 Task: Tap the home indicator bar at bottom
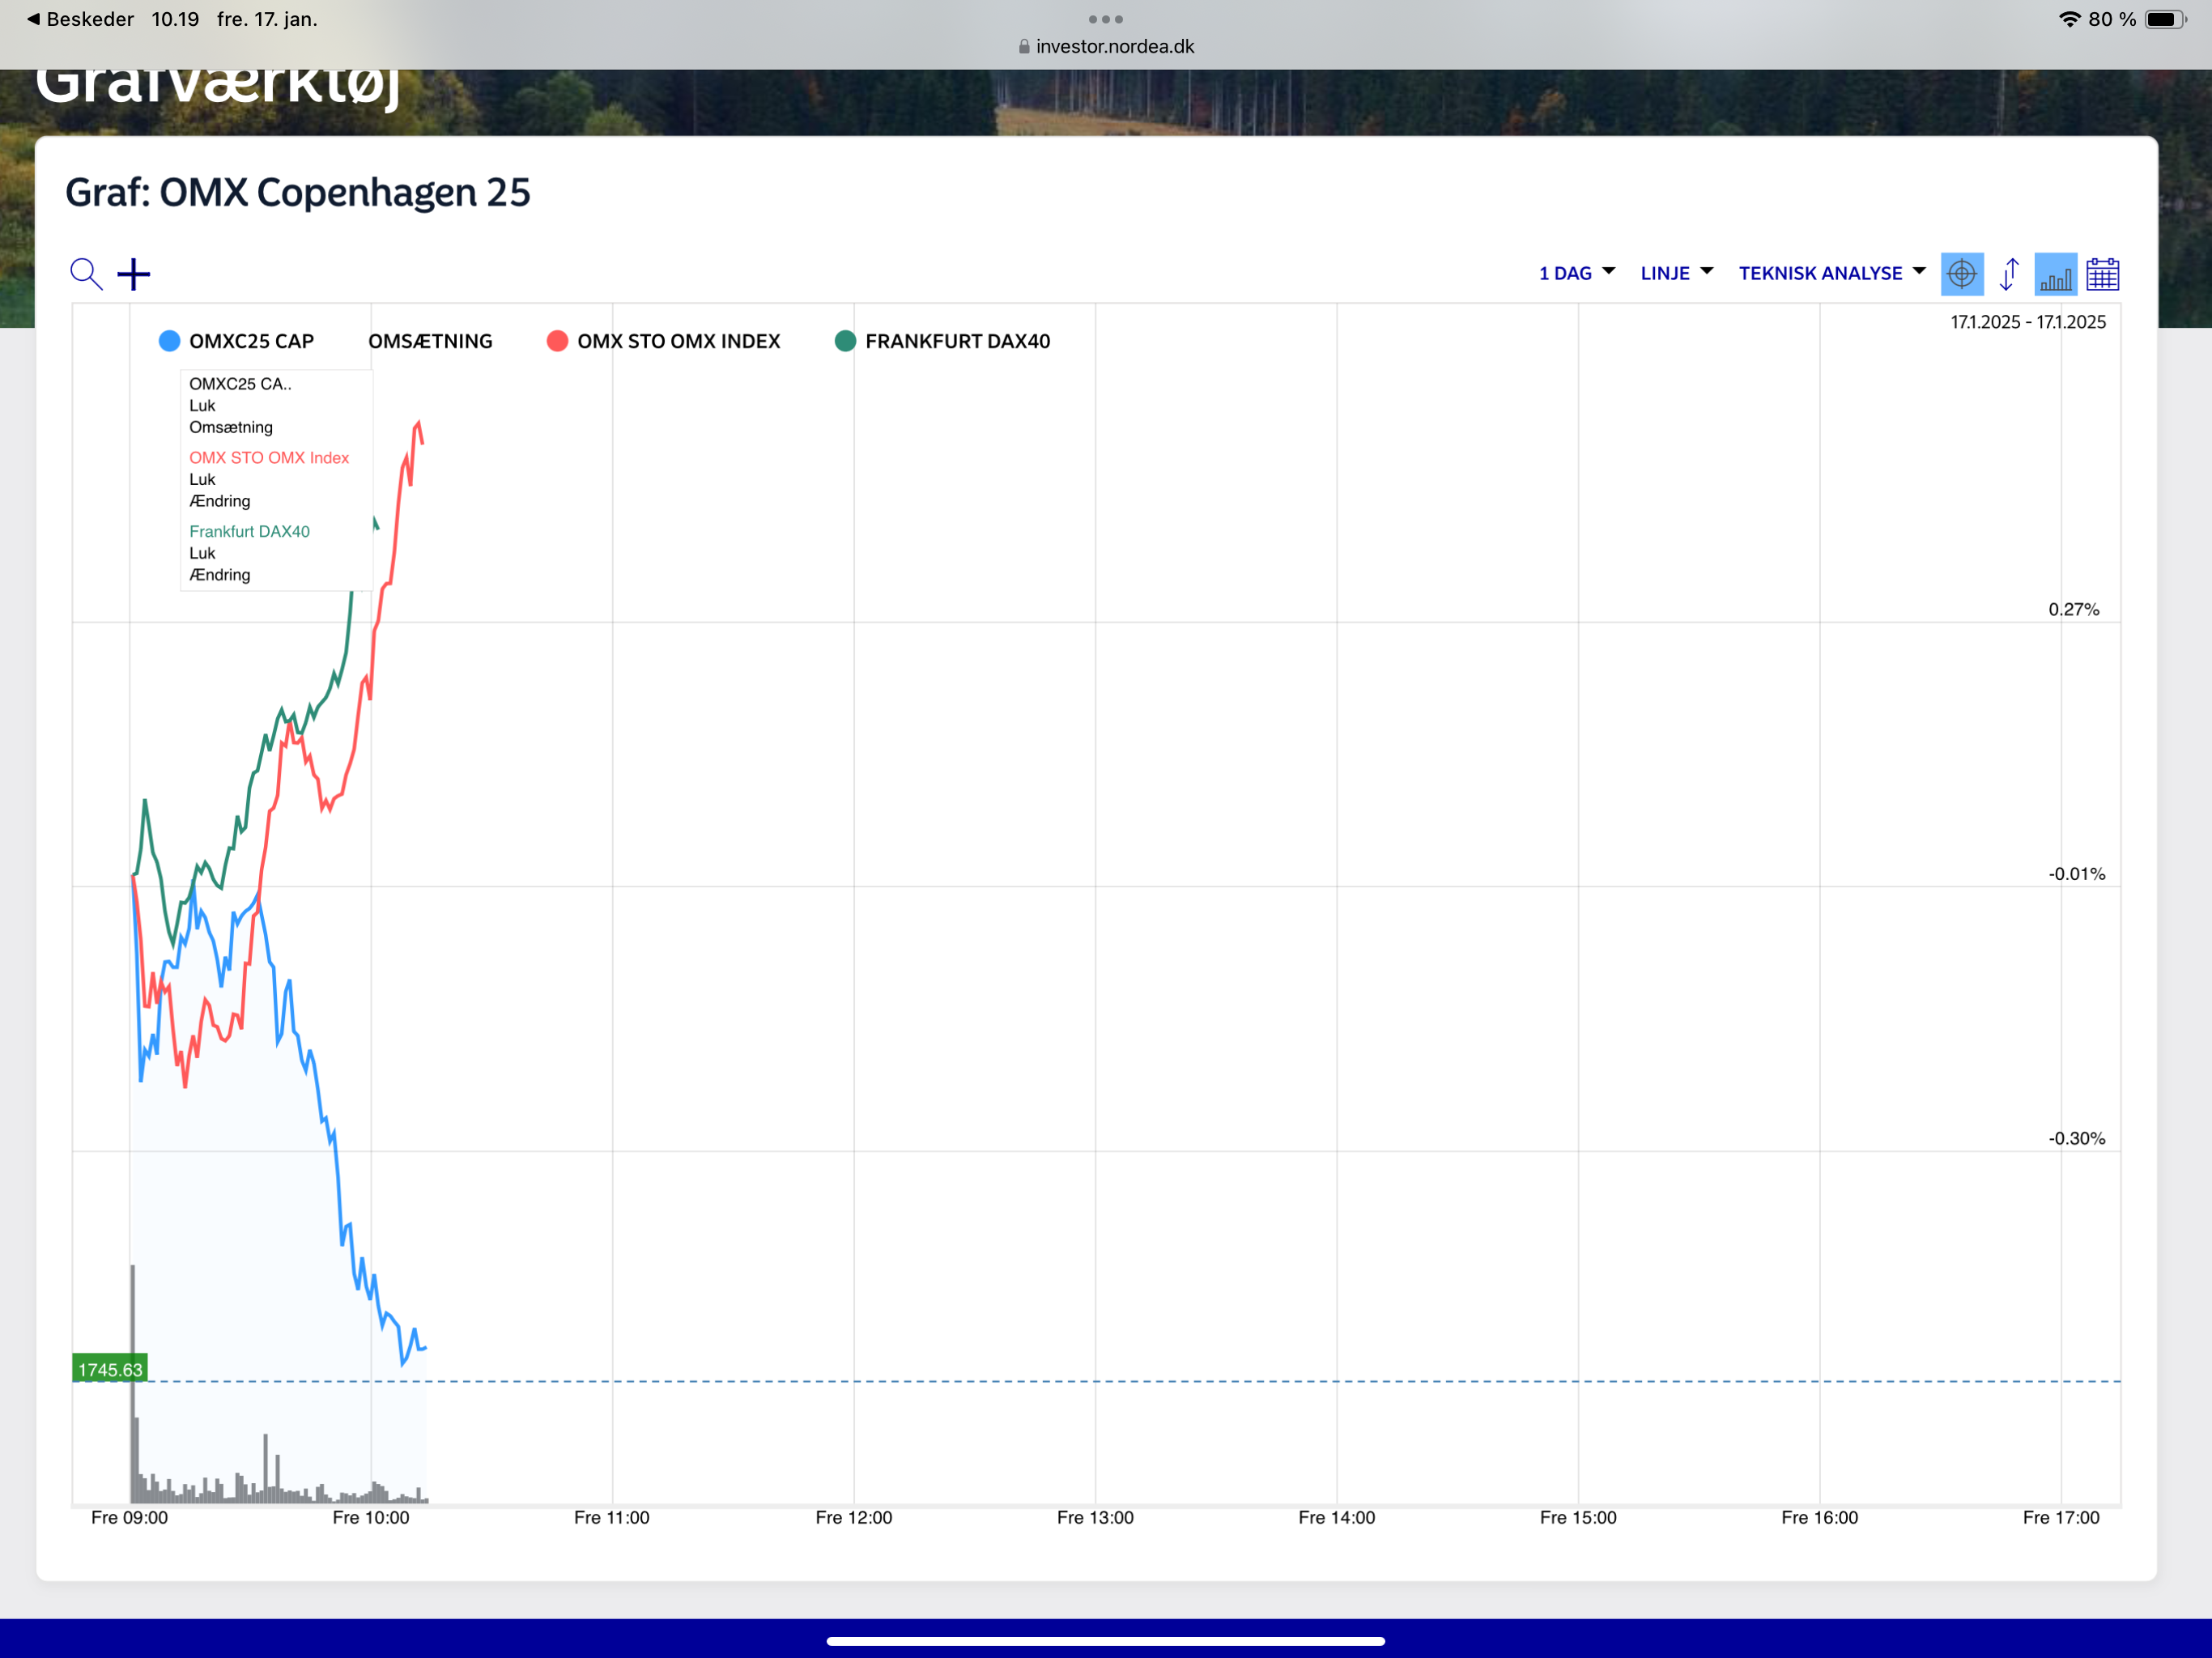click(1105, 1641)
